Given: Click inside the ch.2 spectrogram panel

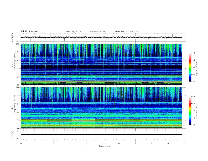Looking at the screenshot, I should pyautogui.click(x=101, y=108).
